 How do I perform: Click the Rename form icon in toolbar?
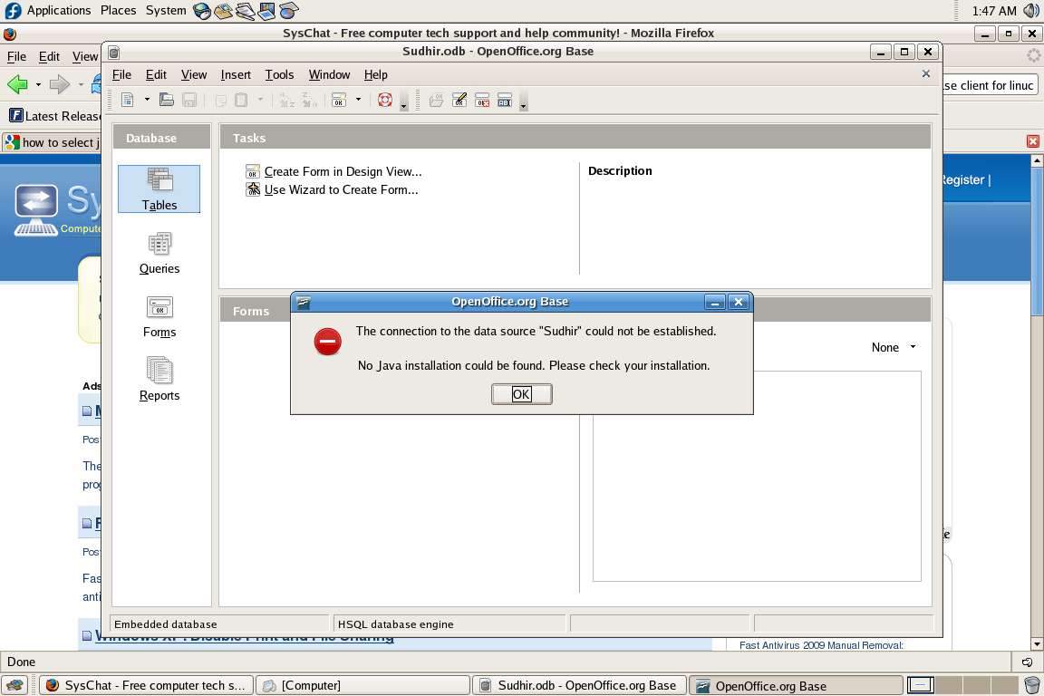(x=505, y=100)
